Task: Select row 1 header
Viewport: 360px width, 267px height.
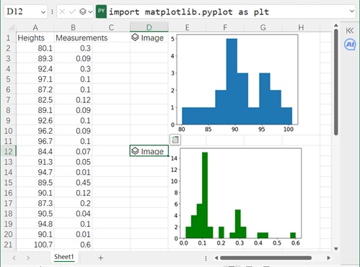Action: (9, 37)
